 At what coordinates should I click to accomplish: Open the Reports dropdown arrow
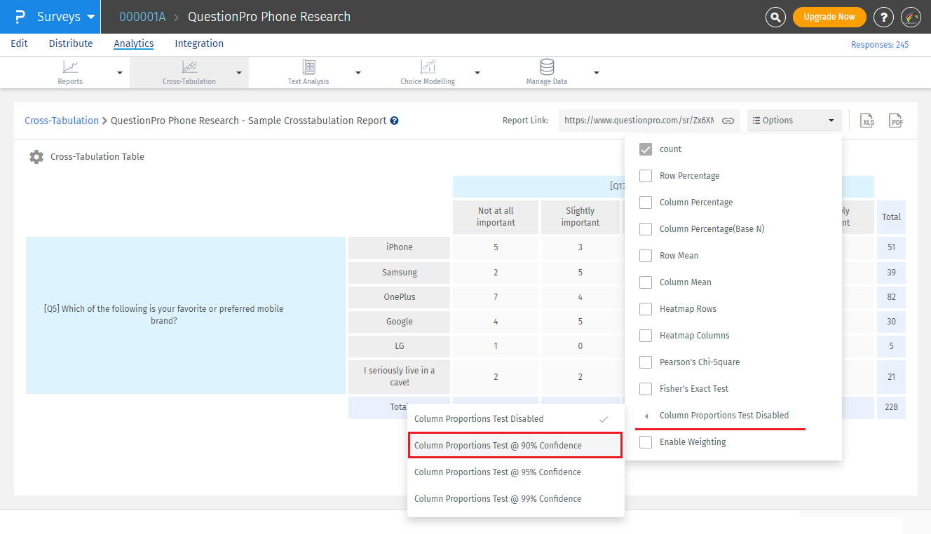[119, 73]
